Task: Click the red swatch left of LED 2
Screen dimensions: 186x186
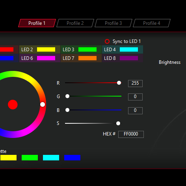Action: tap(7, 50)
